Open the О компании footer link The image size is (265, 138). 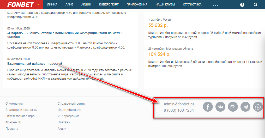[x=14, y=104]
